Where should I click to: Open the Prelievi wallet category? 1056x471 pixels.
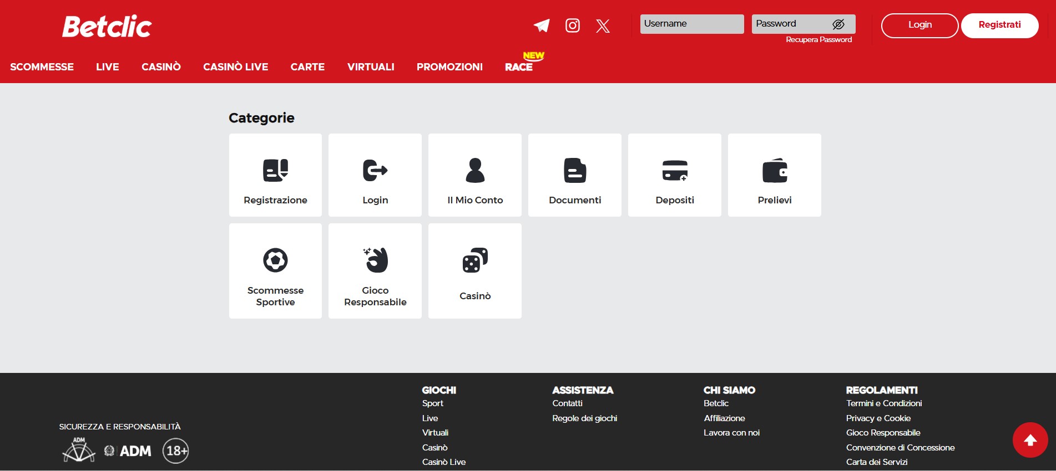775,175
